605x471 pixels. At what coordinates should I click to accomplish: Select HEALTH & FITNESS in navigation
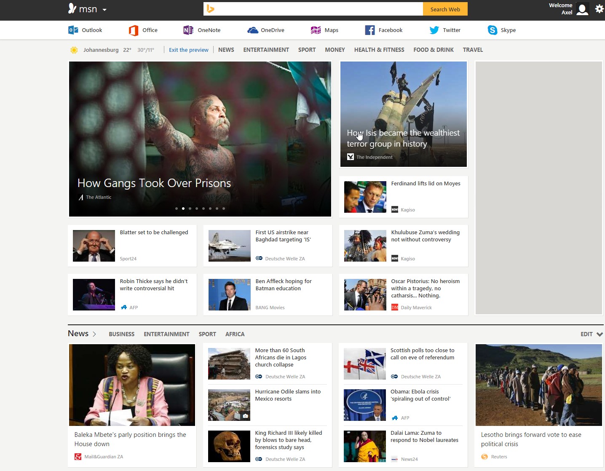379,50
